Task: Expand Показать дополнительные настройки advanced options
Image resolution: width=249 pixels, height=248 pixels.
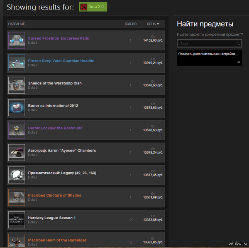Action: 208,54
